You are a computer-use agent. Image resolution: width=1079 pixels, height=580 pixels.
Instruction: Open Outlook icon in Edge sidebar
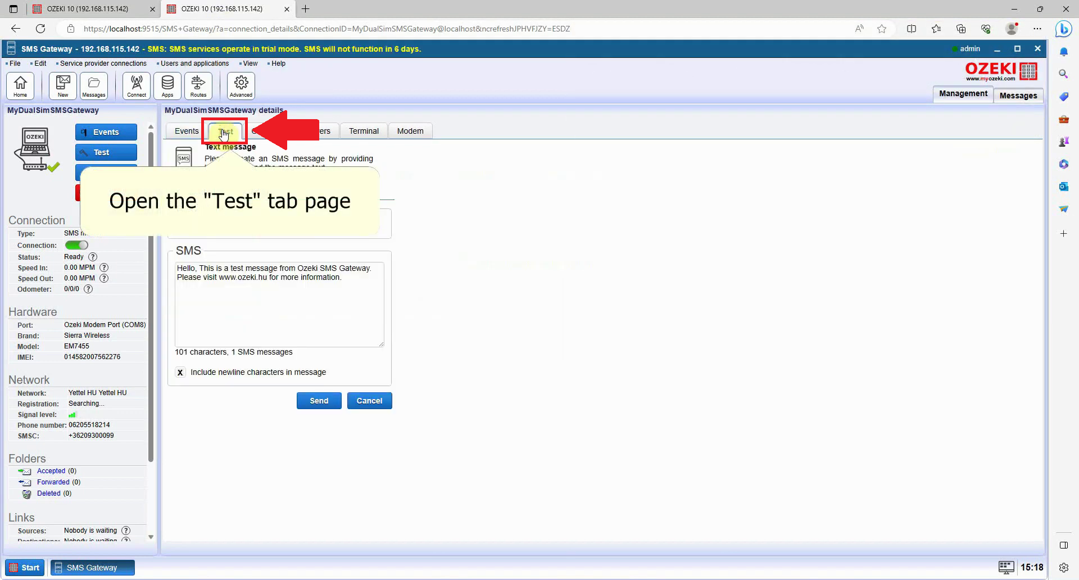1063,186
